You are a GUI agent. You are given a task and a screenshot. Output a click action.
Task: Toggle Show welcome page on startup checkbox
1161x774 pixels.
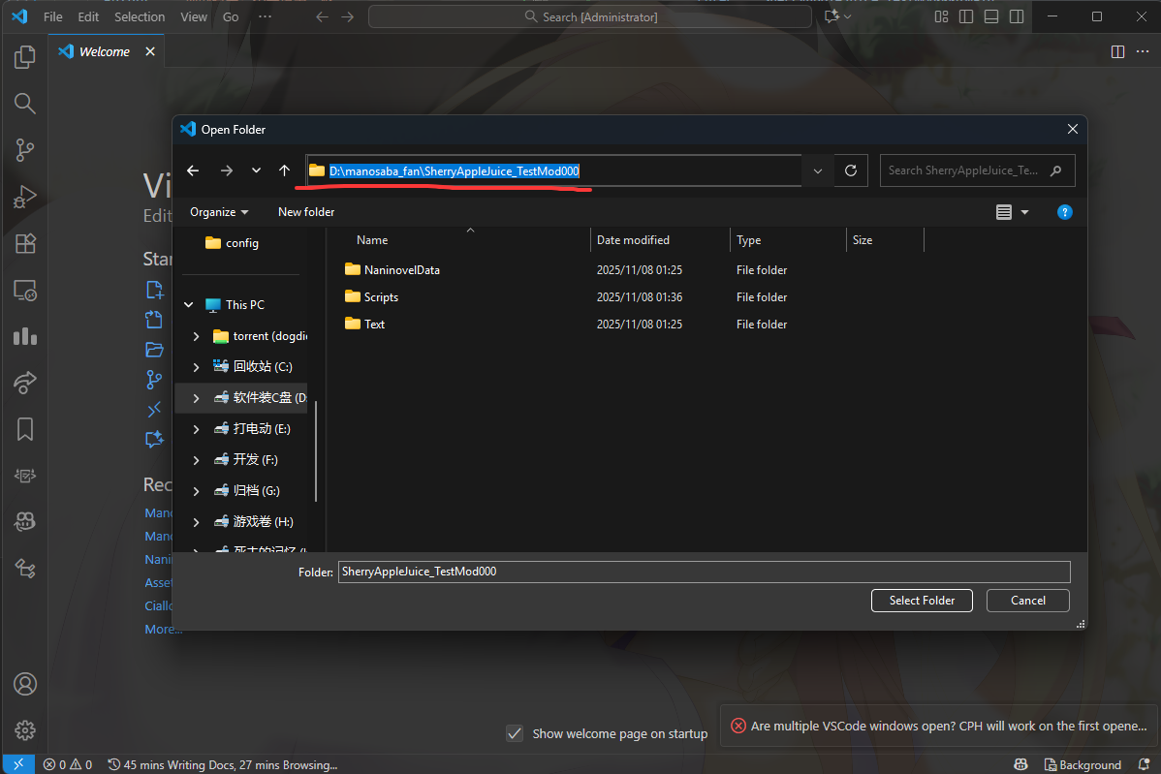point(516,733)
